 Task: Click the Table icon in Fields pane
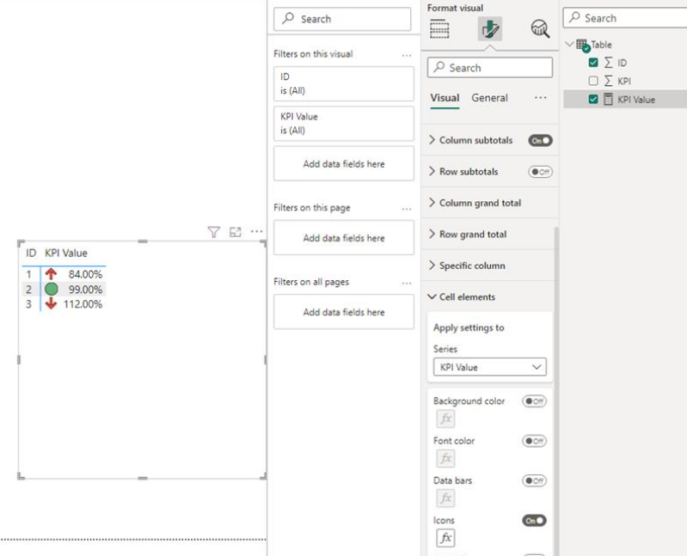coord(583,45)
